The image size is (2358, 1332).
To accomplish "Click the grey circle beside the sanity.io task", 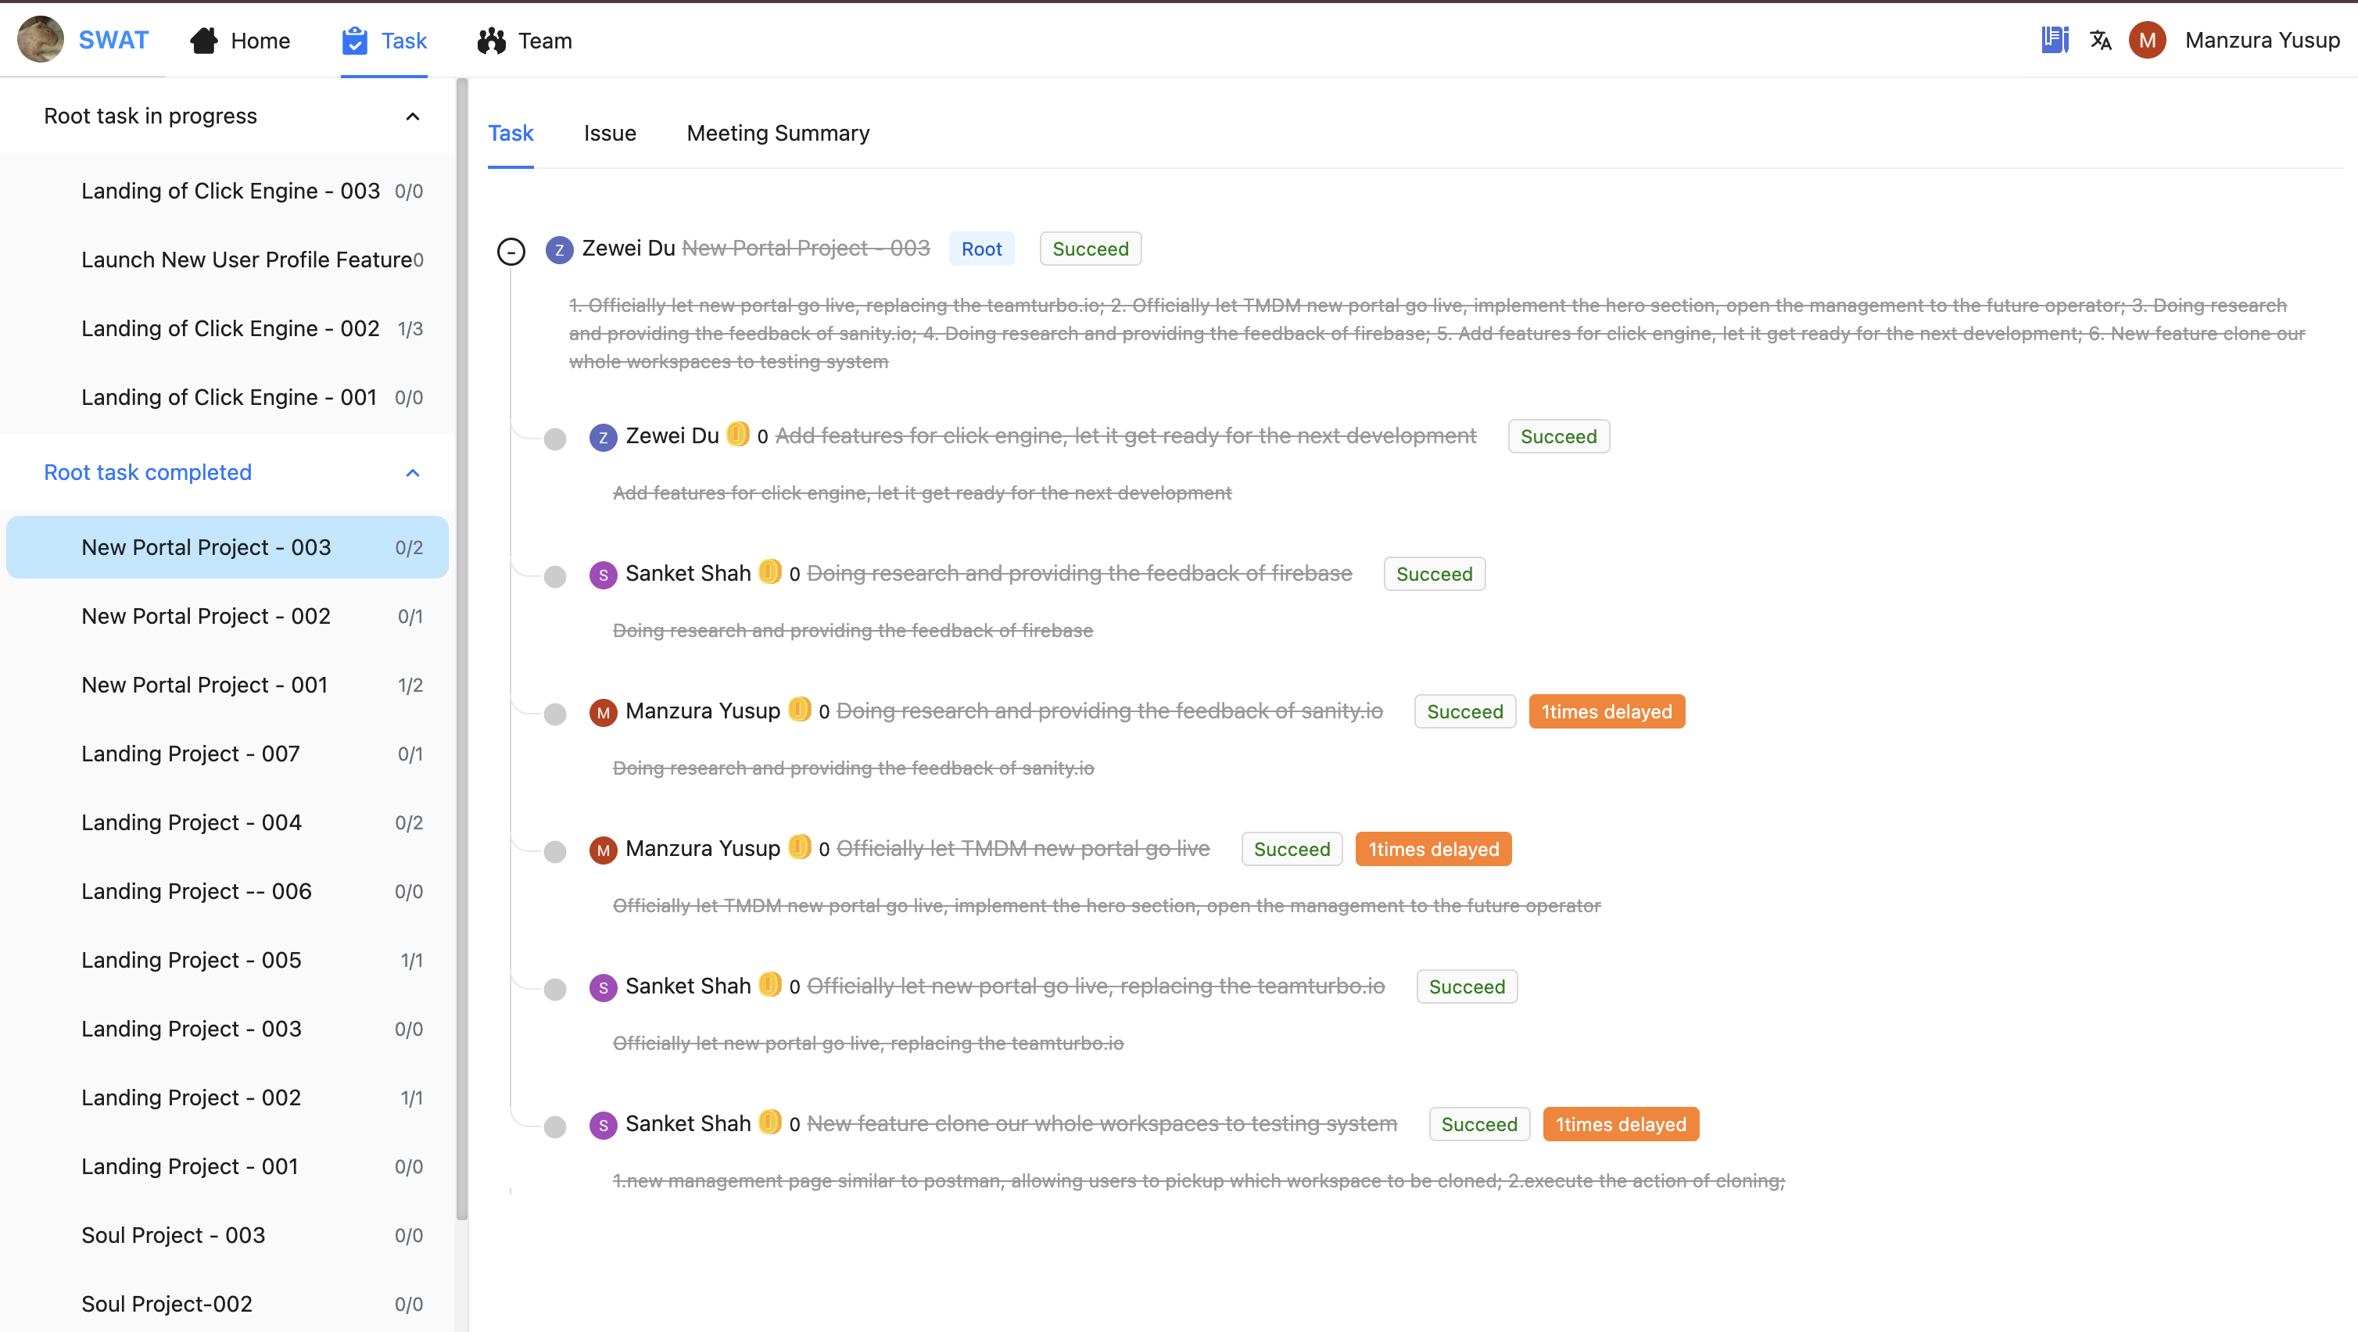I will click(x=555, y=714).
